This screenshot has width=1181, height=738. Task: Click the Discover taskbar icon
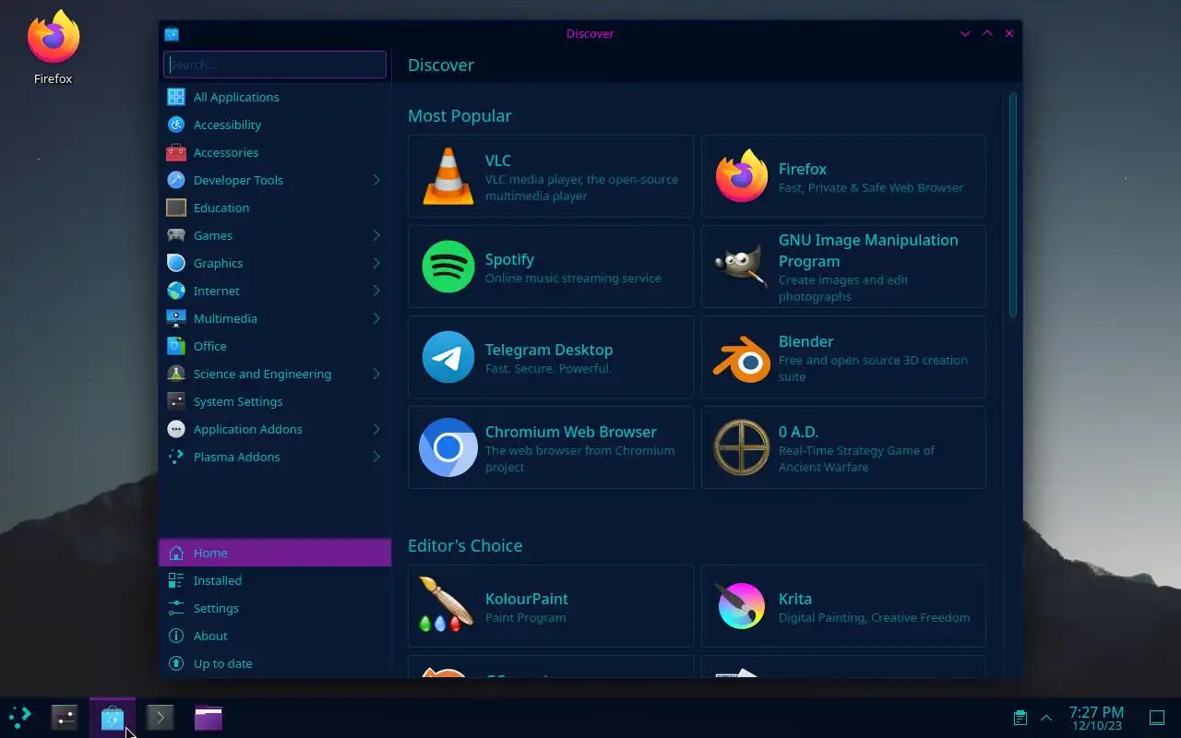pyautogui.click(x=113, y=718)
